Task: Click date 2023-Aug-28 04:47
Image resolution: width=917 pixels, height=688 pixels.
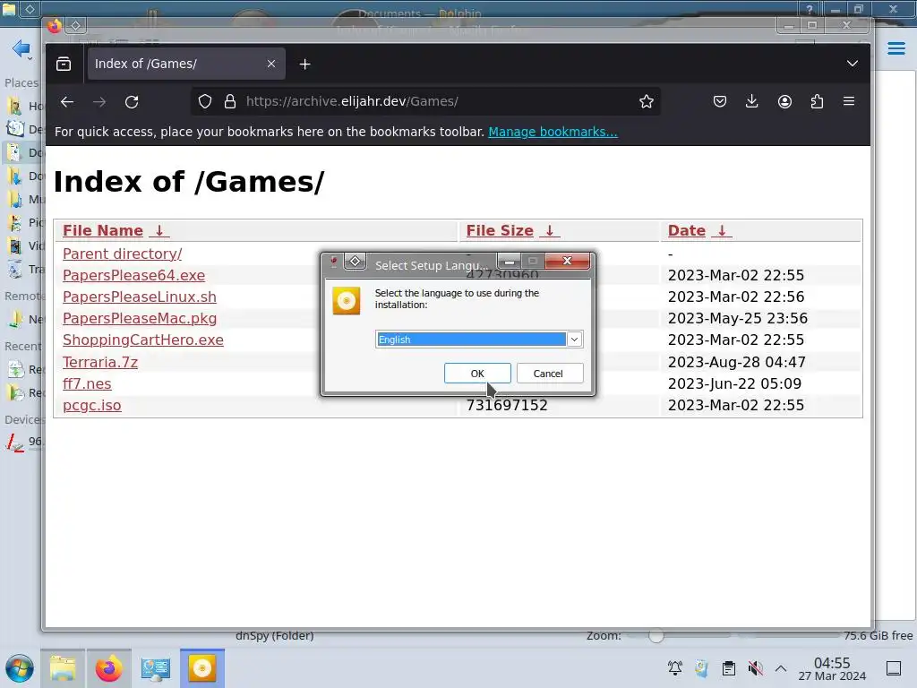Action: click(736, 362)
